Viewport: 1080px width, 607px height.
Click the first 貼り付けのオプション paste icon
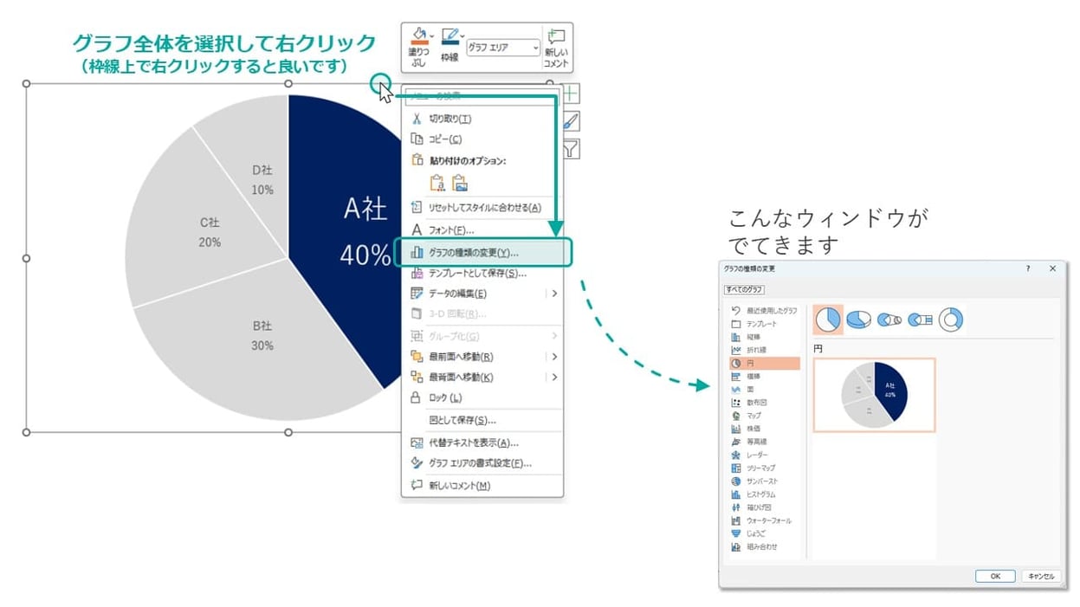click(438, 184)
